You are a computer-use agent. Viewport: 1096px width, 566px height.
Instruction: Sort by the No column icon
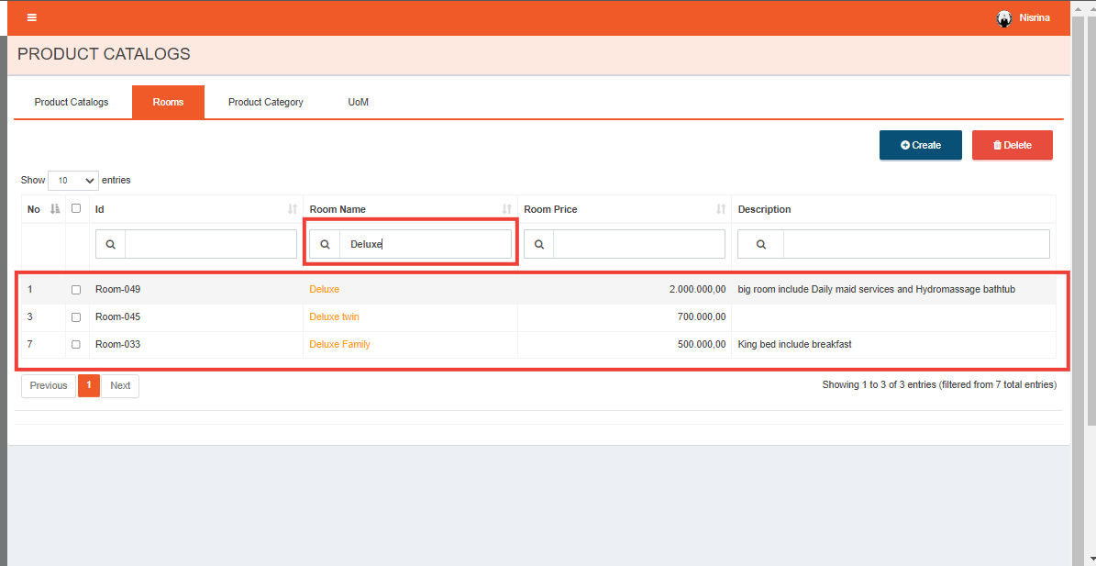(55, 209)
